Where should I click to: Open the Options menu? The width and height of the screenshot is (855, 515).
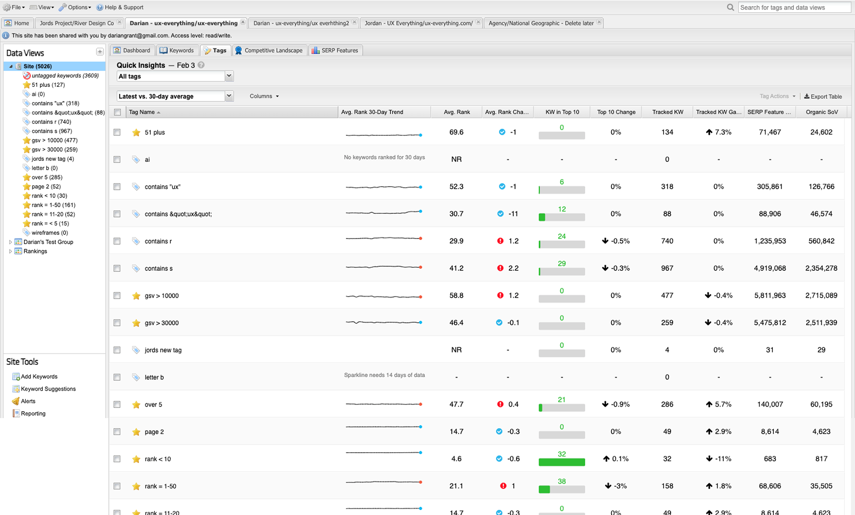tap(75, 7)
